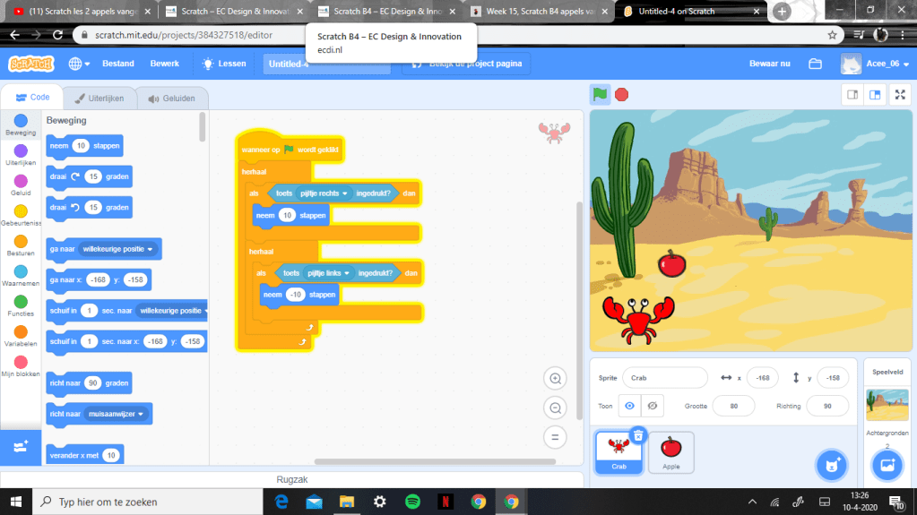Open the Bestand menu

click(118, 64)
